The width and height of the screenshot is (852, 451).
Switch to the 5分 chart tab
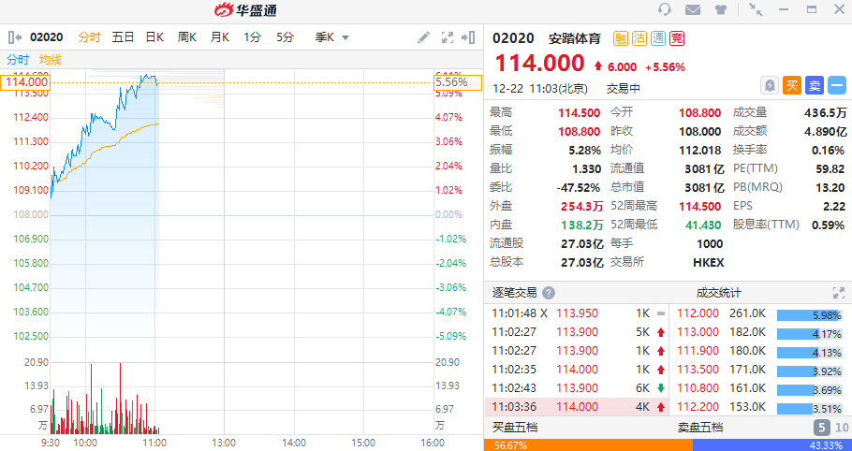[x=285, y=37]
